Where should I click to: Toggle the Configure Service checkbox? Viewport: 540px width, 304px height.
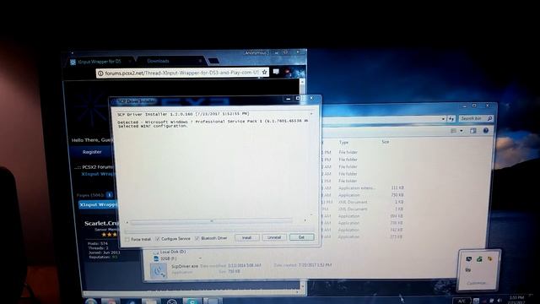(x=158, y=238)
